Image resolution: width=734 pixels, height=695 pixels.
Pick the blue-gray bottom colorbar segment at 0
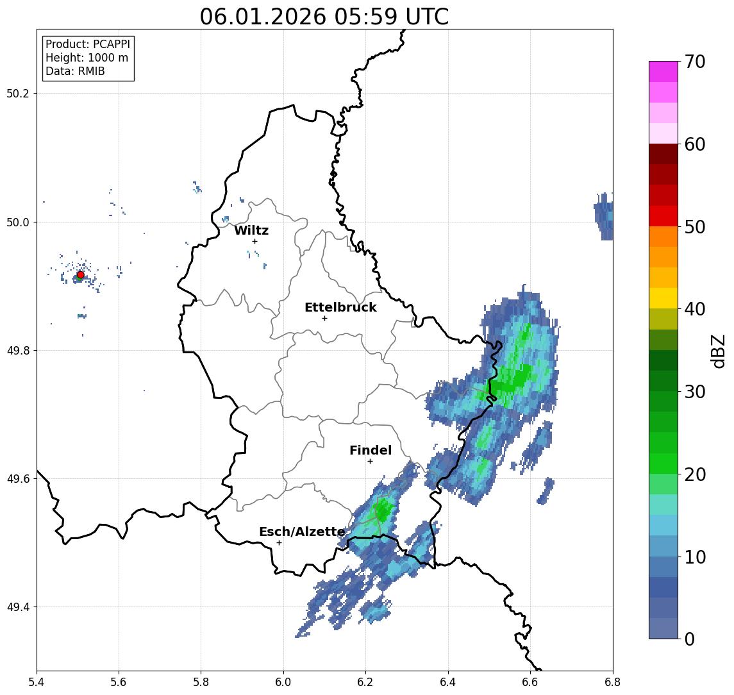[663, 628]
